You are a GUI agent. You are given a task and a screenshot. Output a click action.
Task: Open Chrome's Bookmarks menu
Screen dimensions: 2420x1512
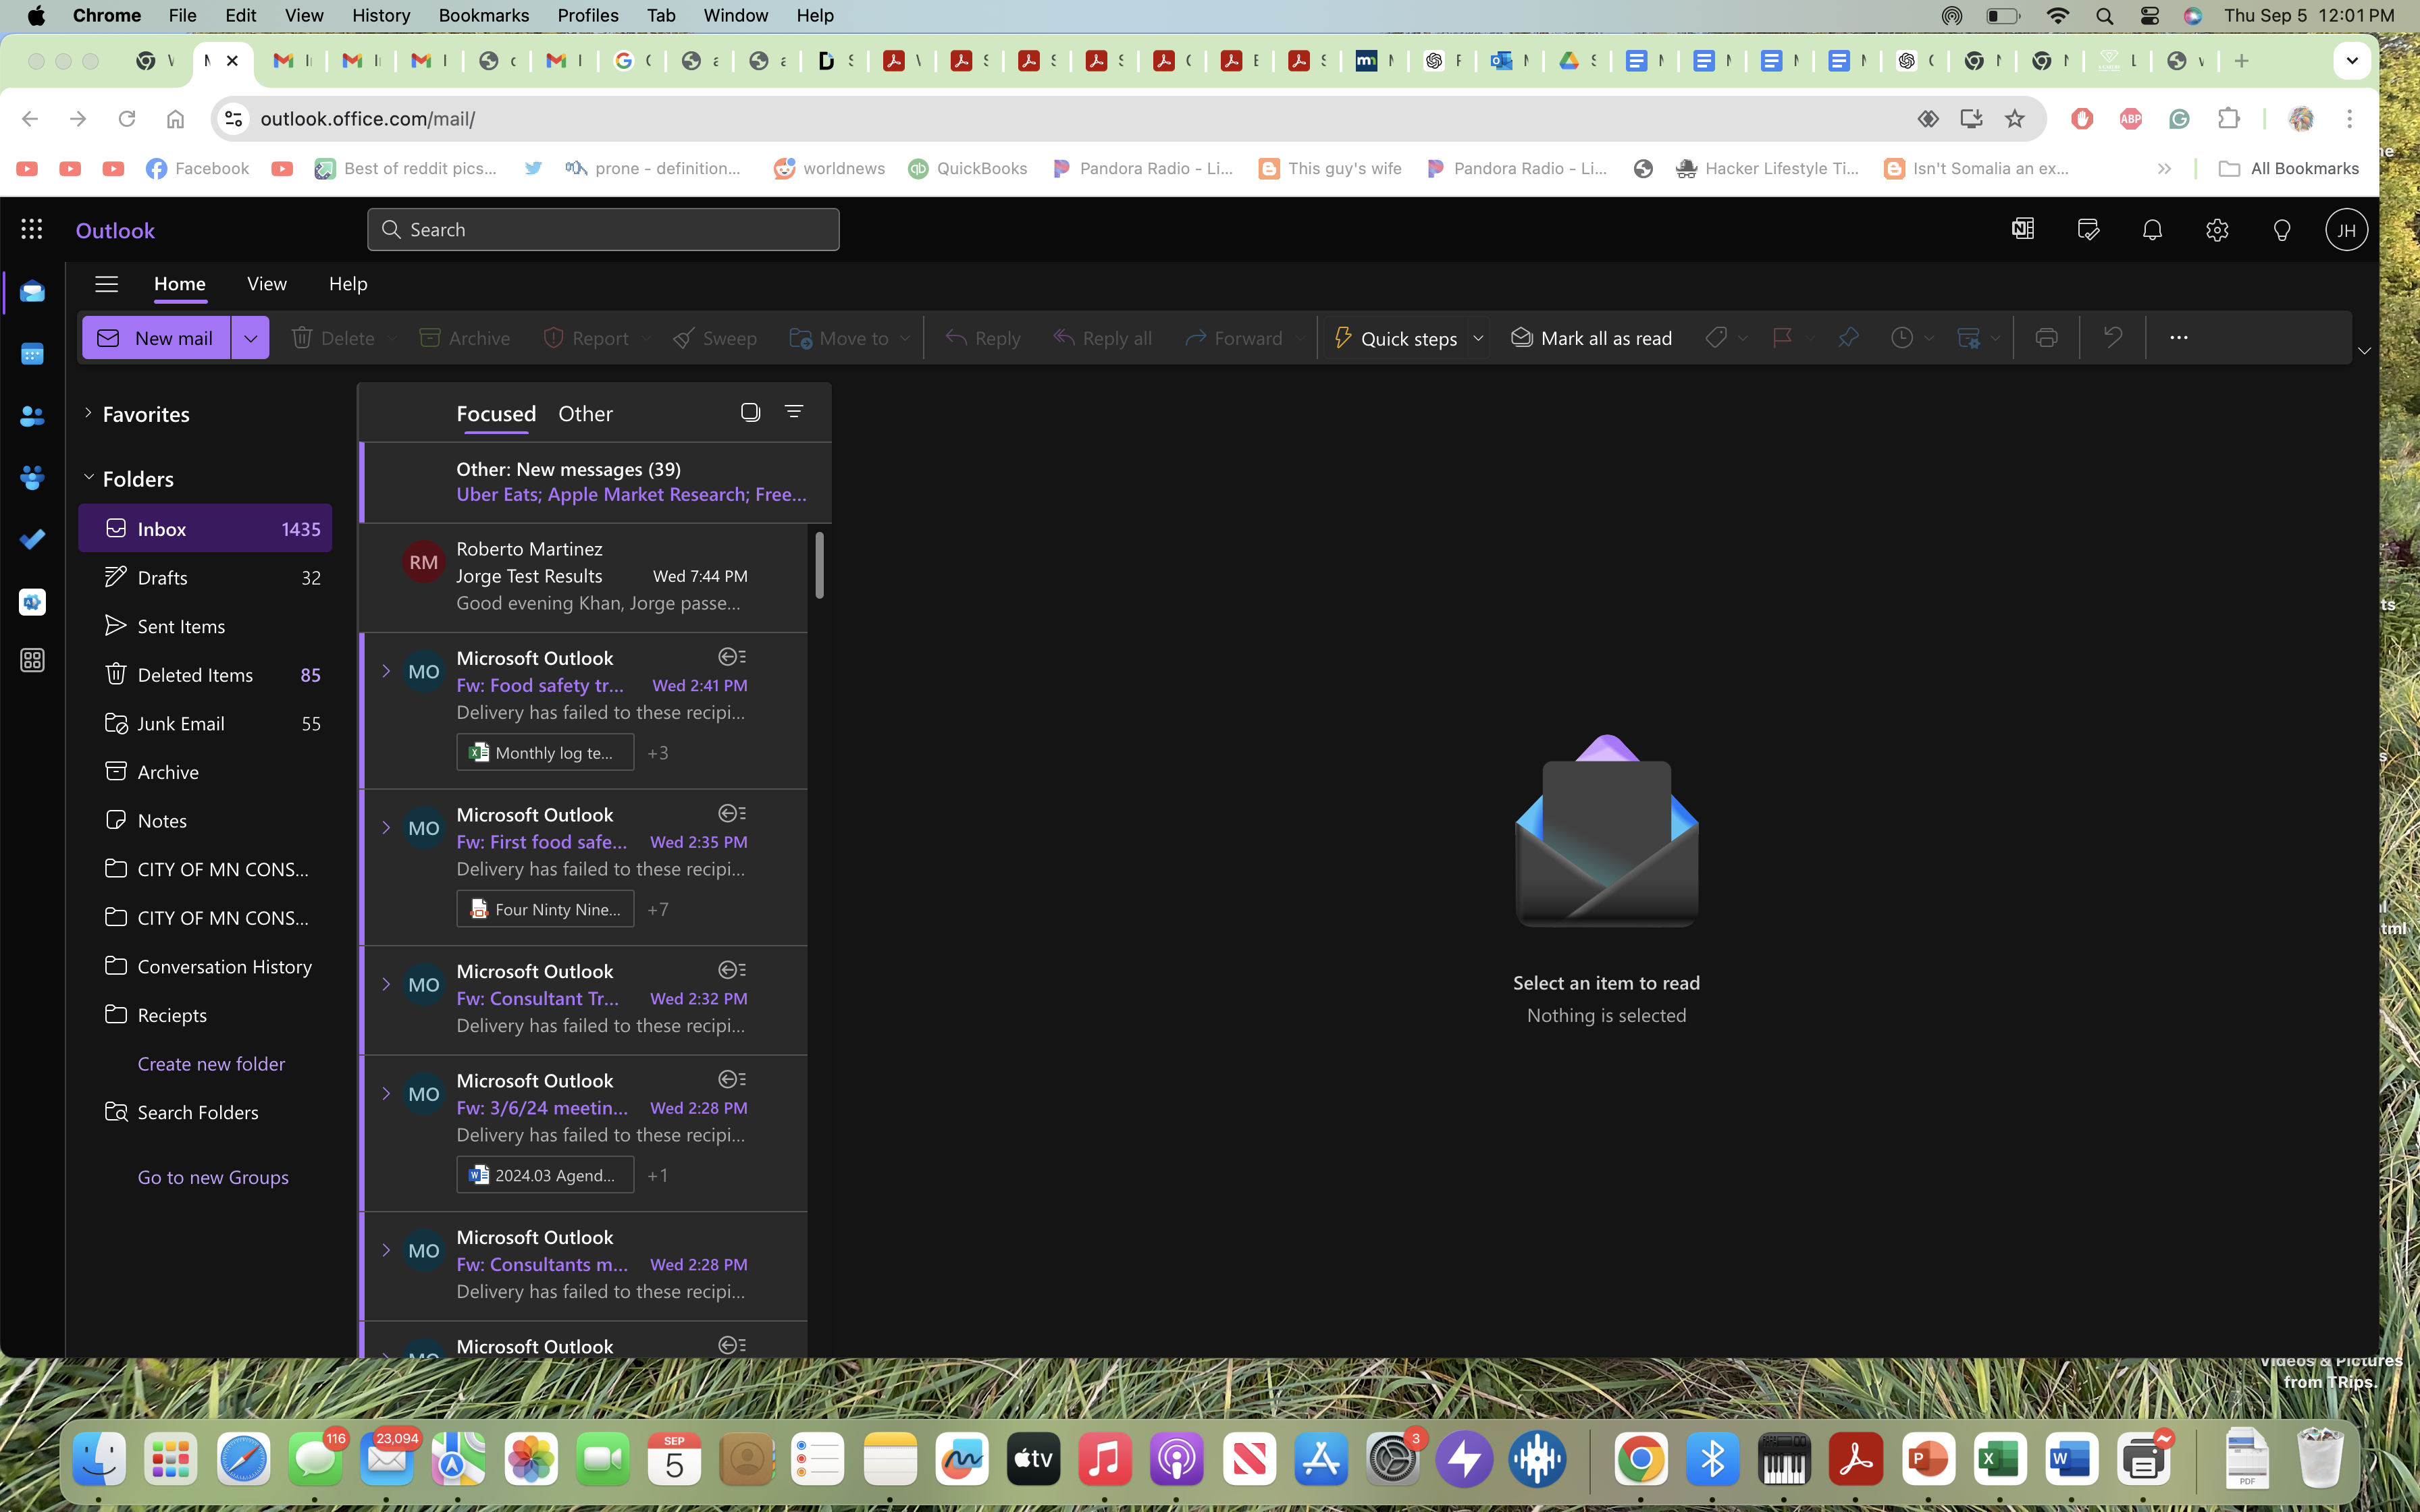483,15
